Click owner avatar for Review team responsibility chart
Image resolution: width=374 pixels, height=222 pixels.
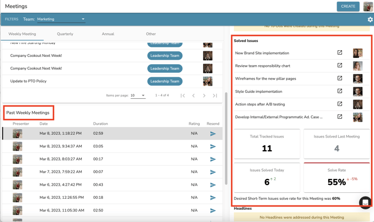[x=357, y=66]
